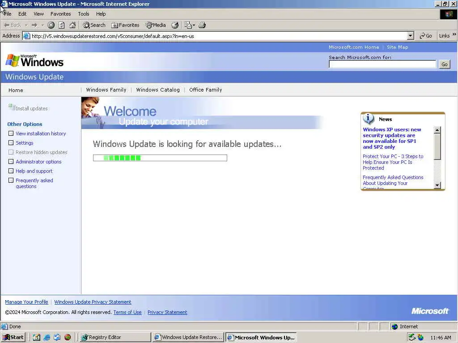Open Protect Your PC 3 Steps link

click(x=393, y=162)
